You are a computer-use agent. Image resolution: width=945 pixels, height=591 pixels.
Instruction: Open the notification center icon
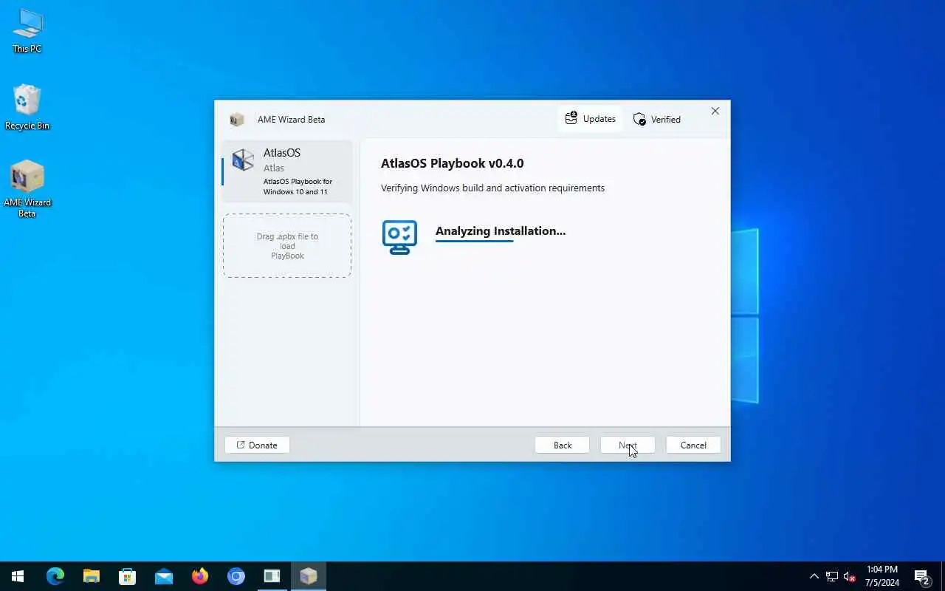coord(922,576)
